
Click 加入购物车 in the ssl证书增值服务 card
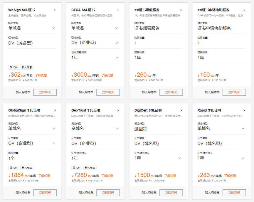[x=149, y=92]
